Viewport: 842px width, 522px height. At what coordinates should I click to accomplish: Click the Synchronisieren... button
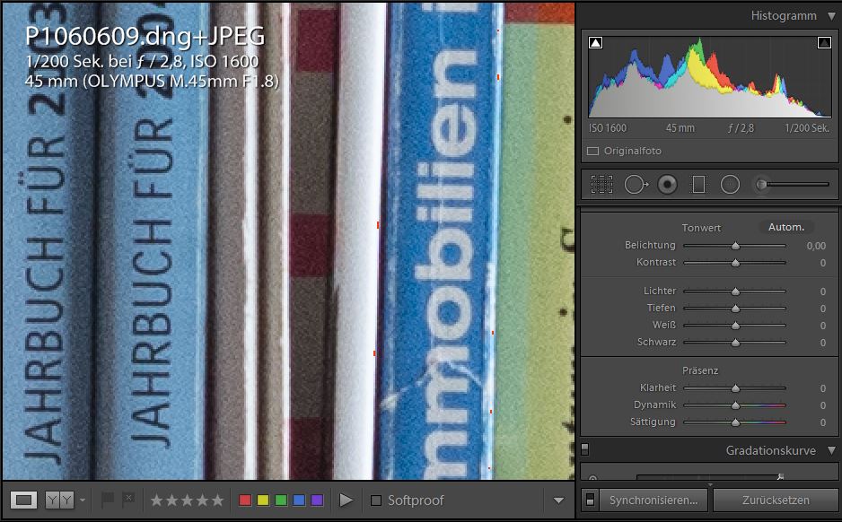(x=653, y=500)
